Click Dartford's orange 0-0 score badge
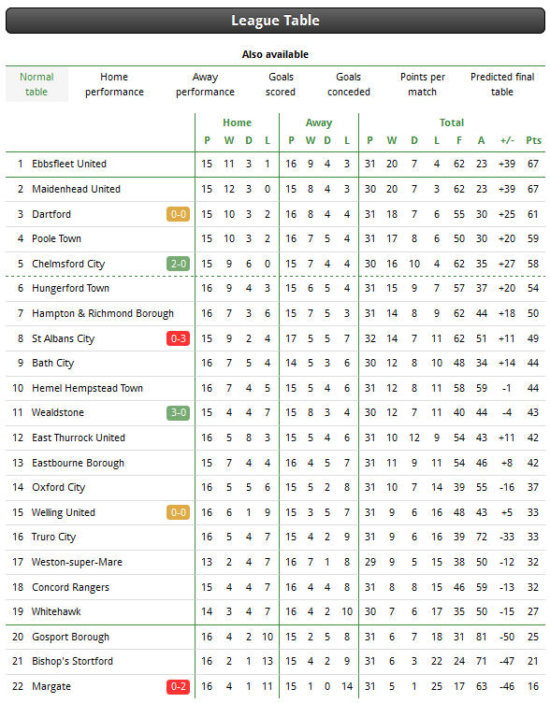The width and height of the screenshot is (550, 703). (178, 214)
